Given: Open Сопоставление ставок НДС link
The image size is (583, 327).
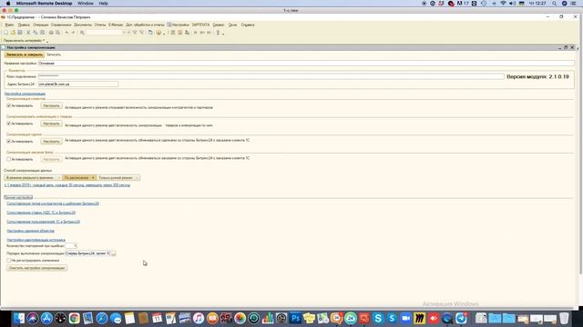Looking at the screenshot, I should pos(41,213).
